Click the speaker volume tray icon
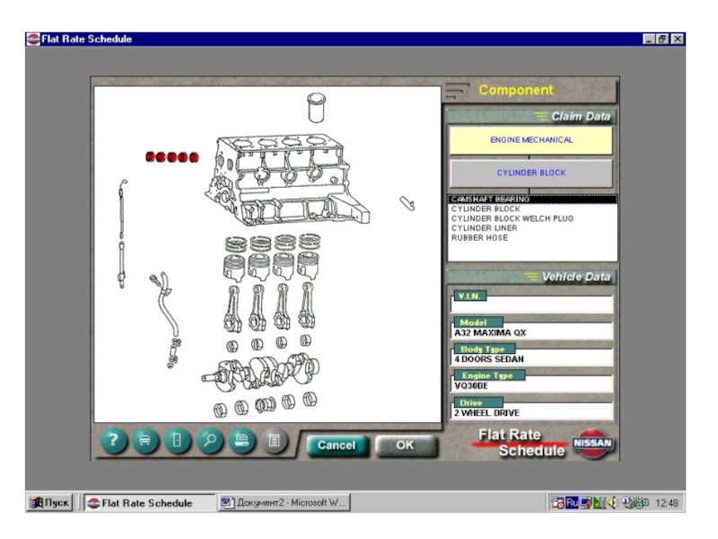This screenshot has height=539, width=718. [612, 503]
